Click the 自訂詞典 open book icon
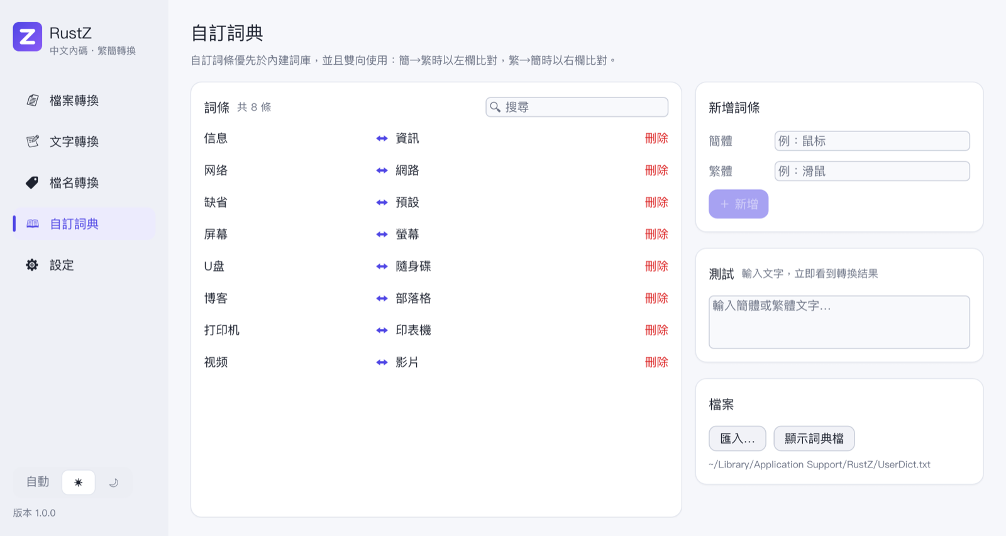The height and width of the screenshot is (536, 1006). coord(33,224)
